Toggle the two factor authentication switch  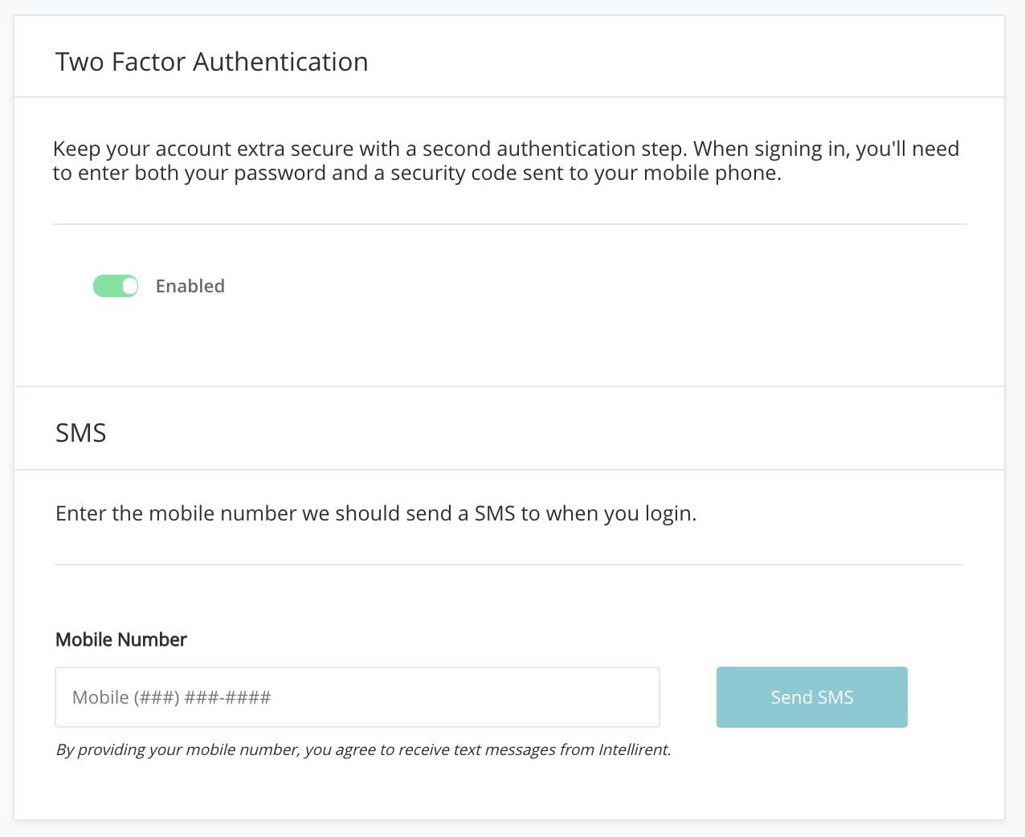(x=116, y=286)
